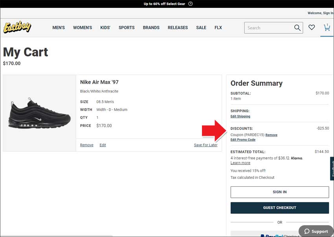Open the SPORTS menu

[127, 27]
